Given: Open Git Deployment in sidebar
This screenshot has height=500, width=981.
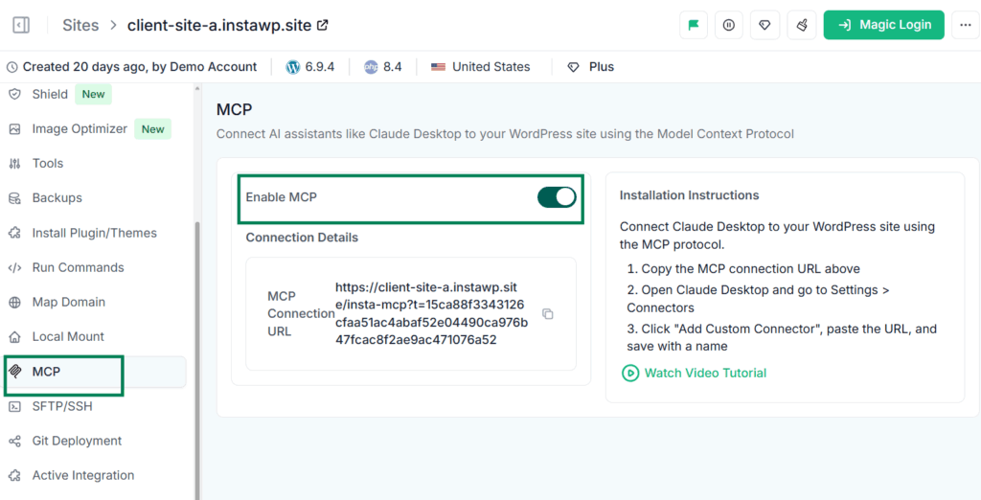Looking at the screenshot, I should coord(77,441).
